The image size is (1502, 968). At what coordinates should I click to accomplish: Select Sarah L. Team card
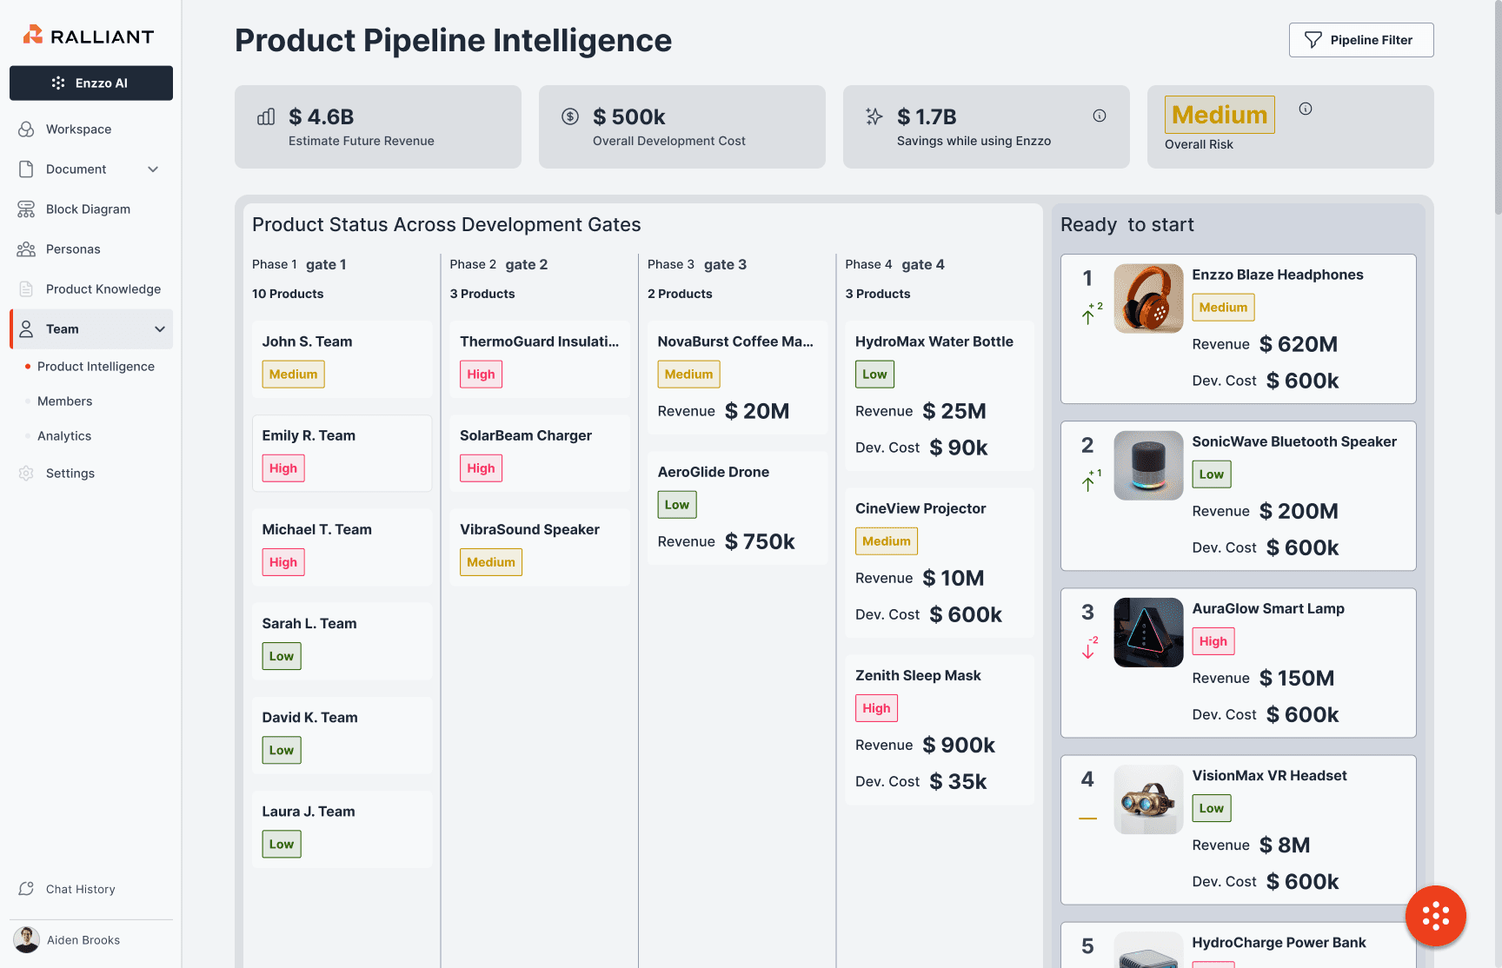pyautogui.click(x=342, y=641)
